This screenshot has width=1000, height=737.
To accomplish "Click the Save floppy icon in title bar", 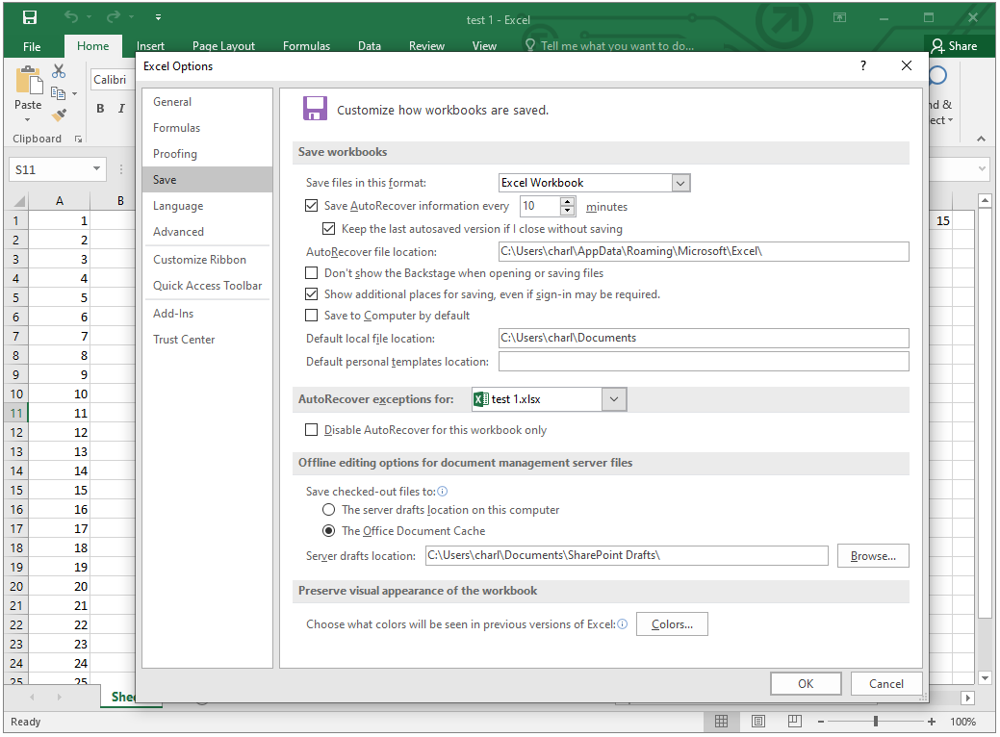I will [30, 18].
